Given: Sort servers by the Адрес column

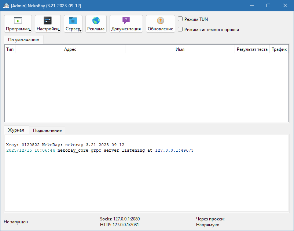Looking at the screenshot, I should point(71,49).
